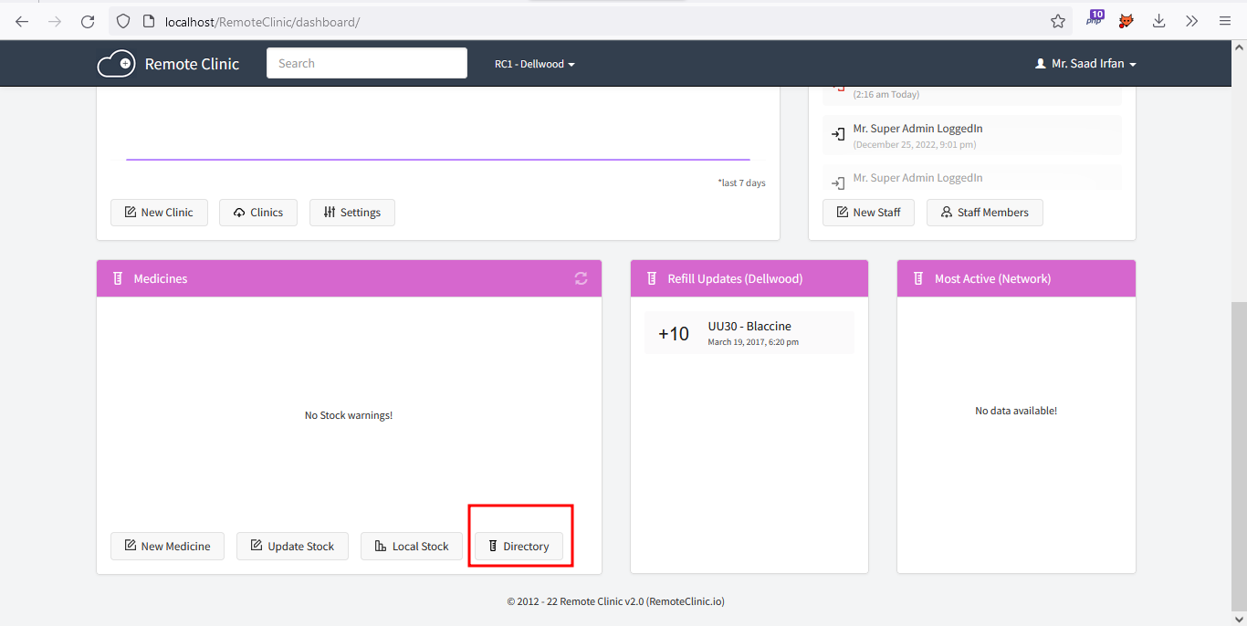Screen dimensions: 1247x626
Task: Click the page vertical scrollbar
Action: pyautogui.click(x=1239, y=456)
